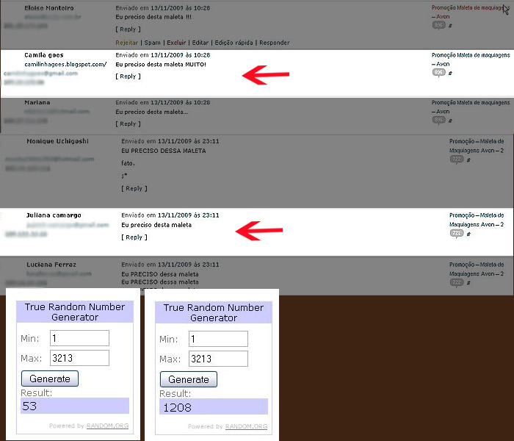
Task: Open RANDOM.ORG link under result 53
Action: tap(107, 426)
